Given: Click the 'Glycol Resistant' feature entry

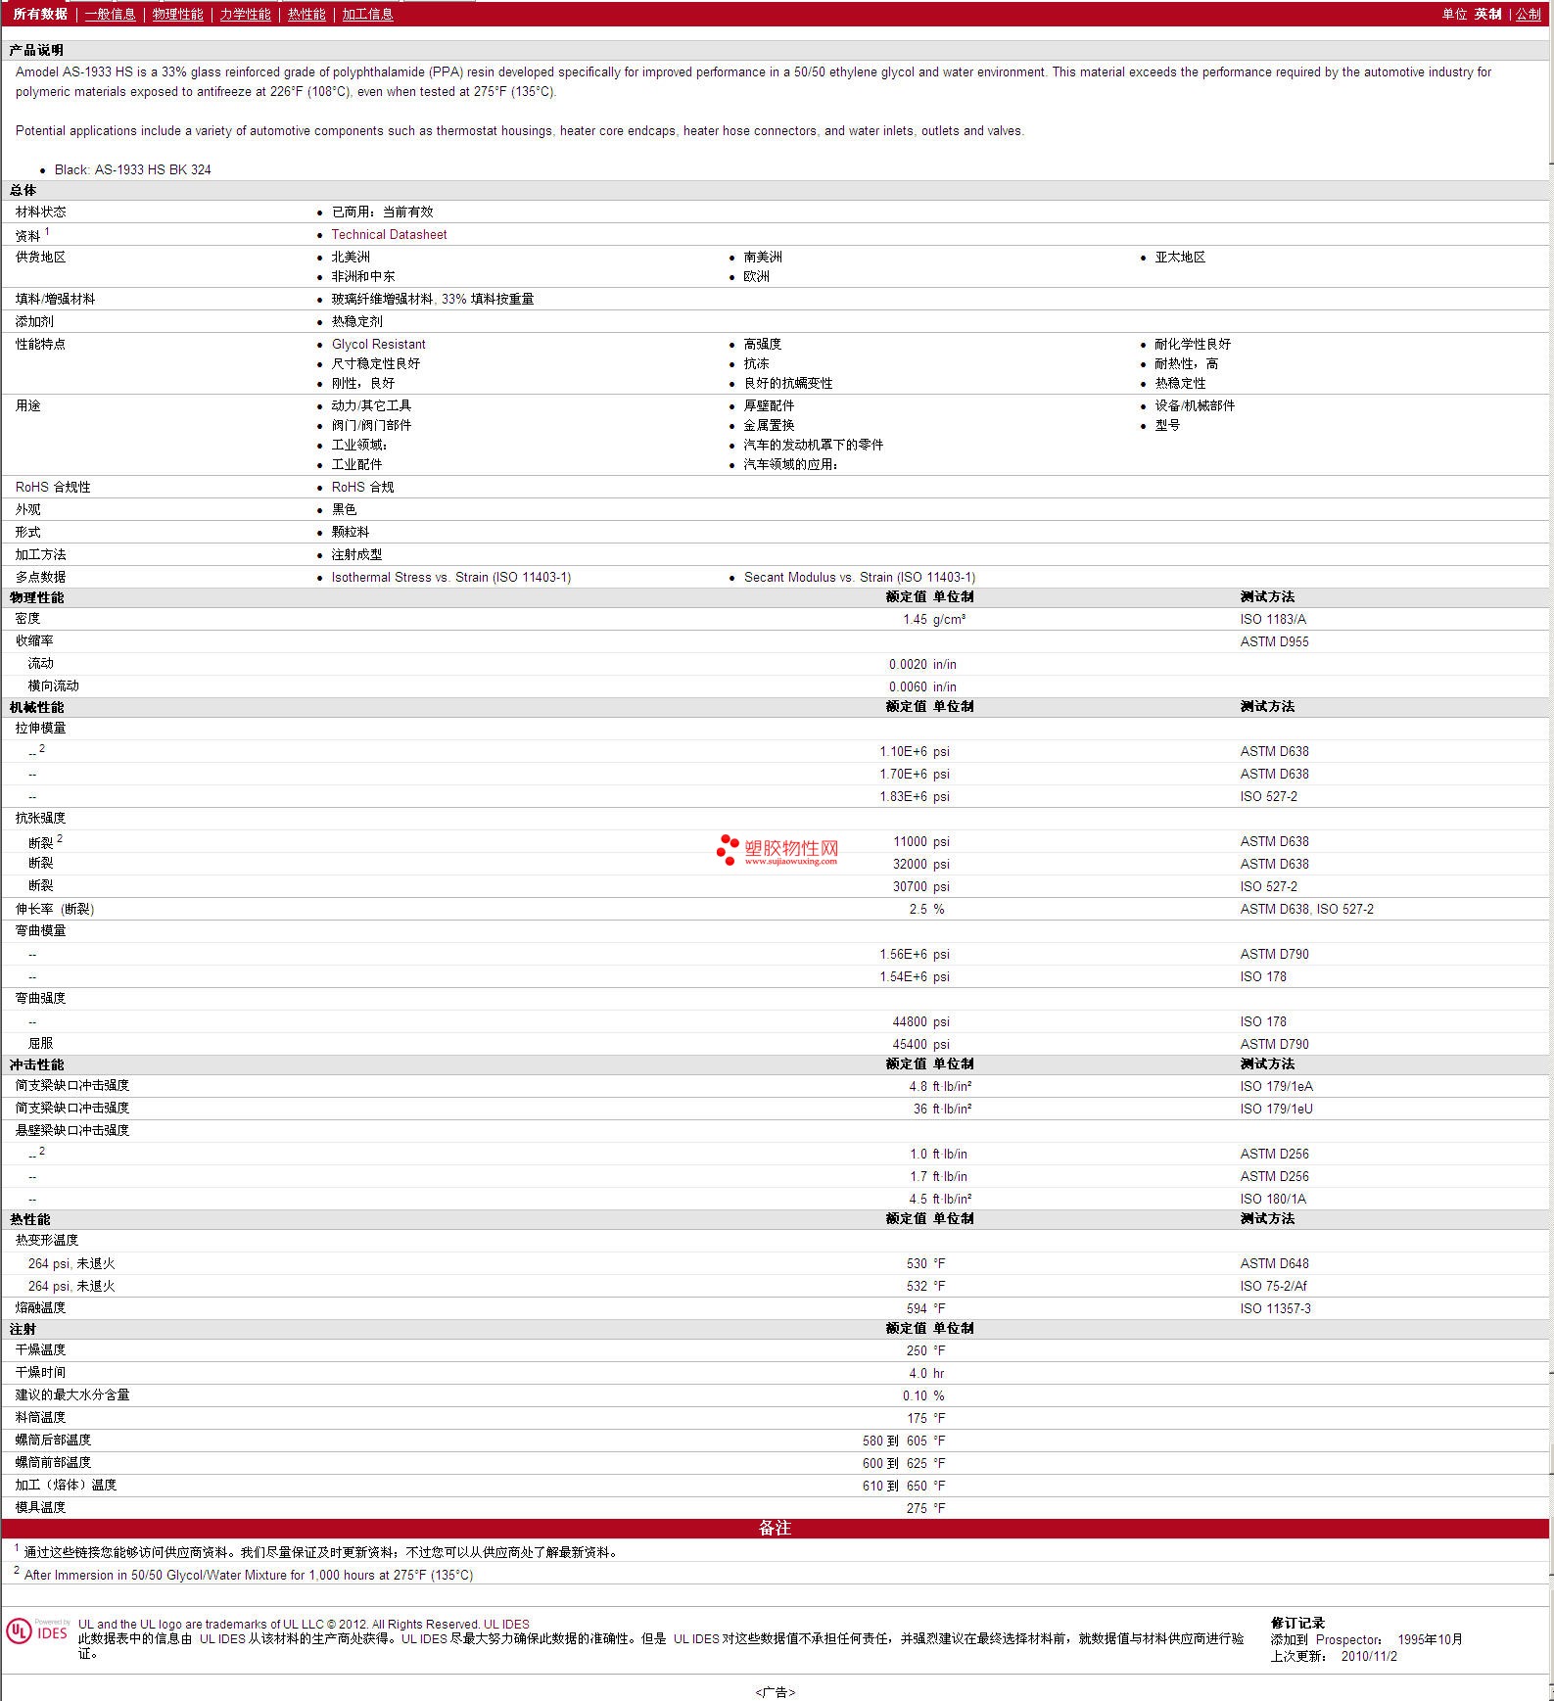Looking at the screenshot, I should click(x=378, y=344).
